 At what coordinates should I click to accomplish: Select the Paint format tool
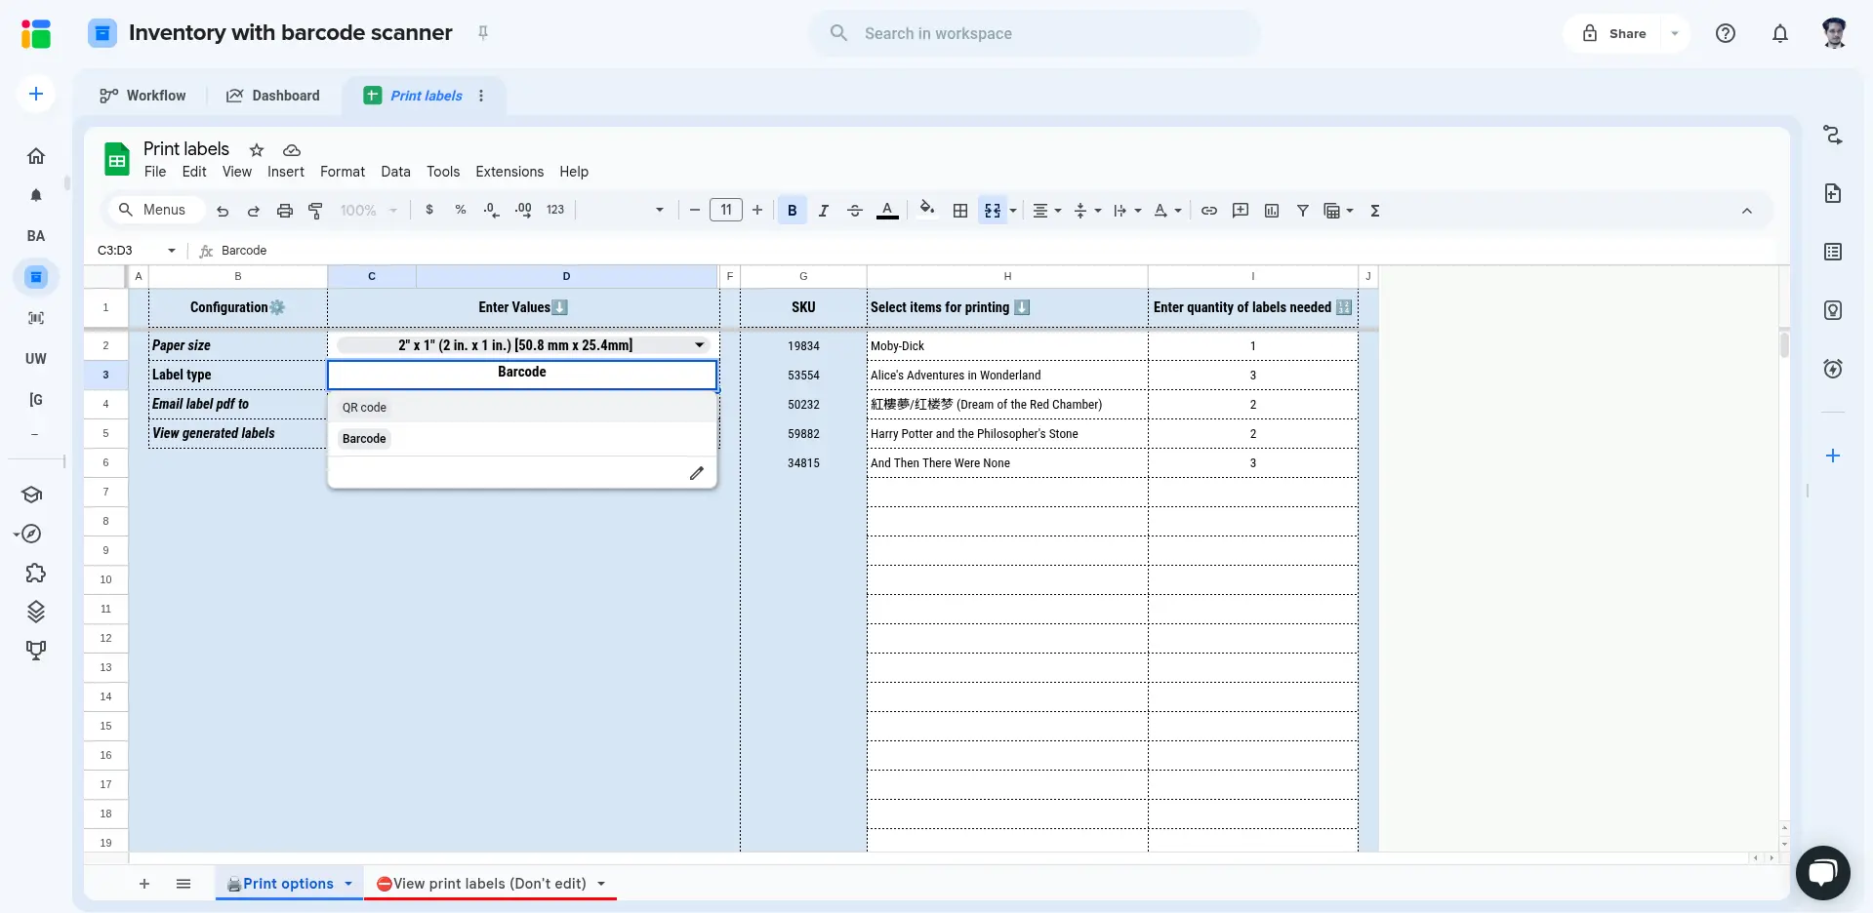click(315, 211)
